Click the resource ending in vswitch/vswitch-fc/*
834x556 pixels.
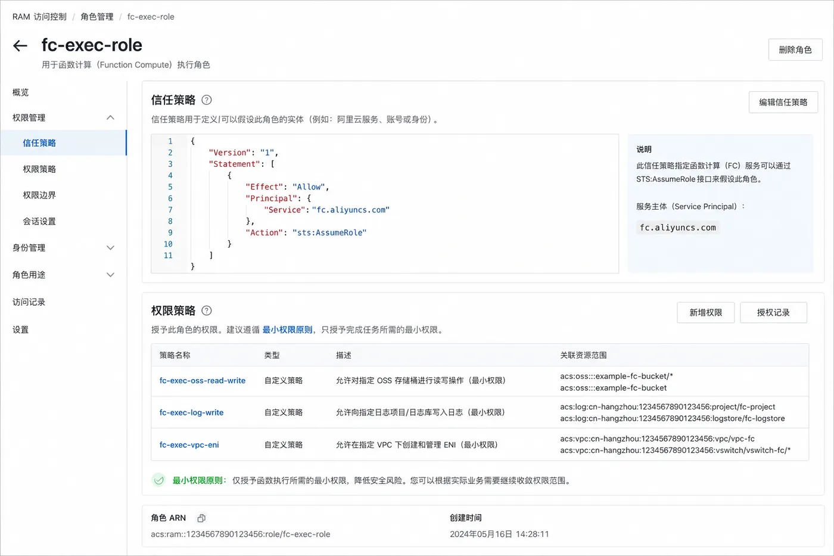coord(676,451)
